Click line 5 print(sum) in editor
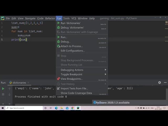This screenshot has width=168, height=126. point(19,40)
